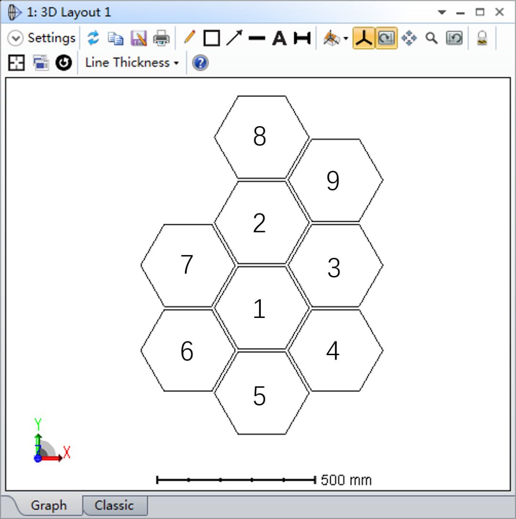Image resolution: width=516 pixels, height=519 pixels.
Task: Expand the Settings chevron
Action: pyautogui.click(x=16, y=38)
